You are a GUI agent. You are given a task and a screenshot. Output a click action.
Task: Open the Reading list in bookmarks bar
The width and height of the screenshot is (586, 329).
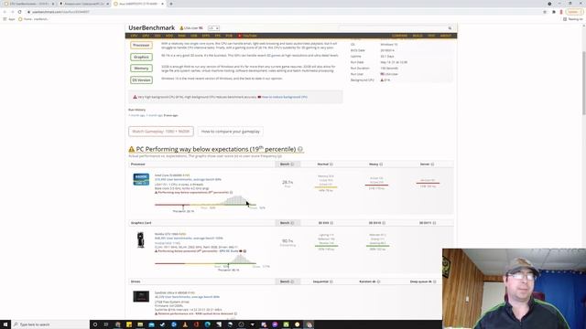[573, 19]
